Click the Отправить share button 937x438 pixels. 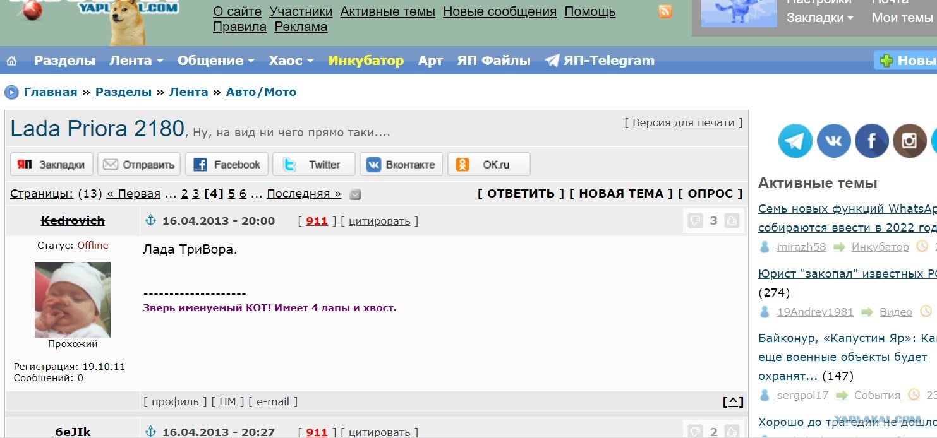[x=139, y=164]
